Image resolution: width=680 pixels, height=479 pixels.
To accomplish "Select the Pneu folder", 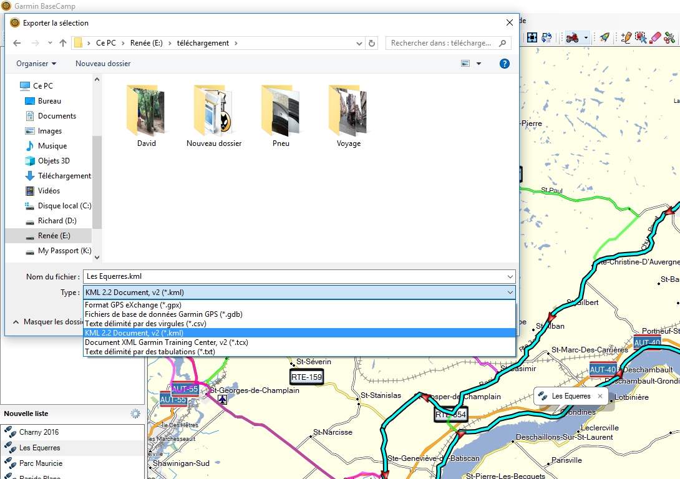I will [281, 116].
